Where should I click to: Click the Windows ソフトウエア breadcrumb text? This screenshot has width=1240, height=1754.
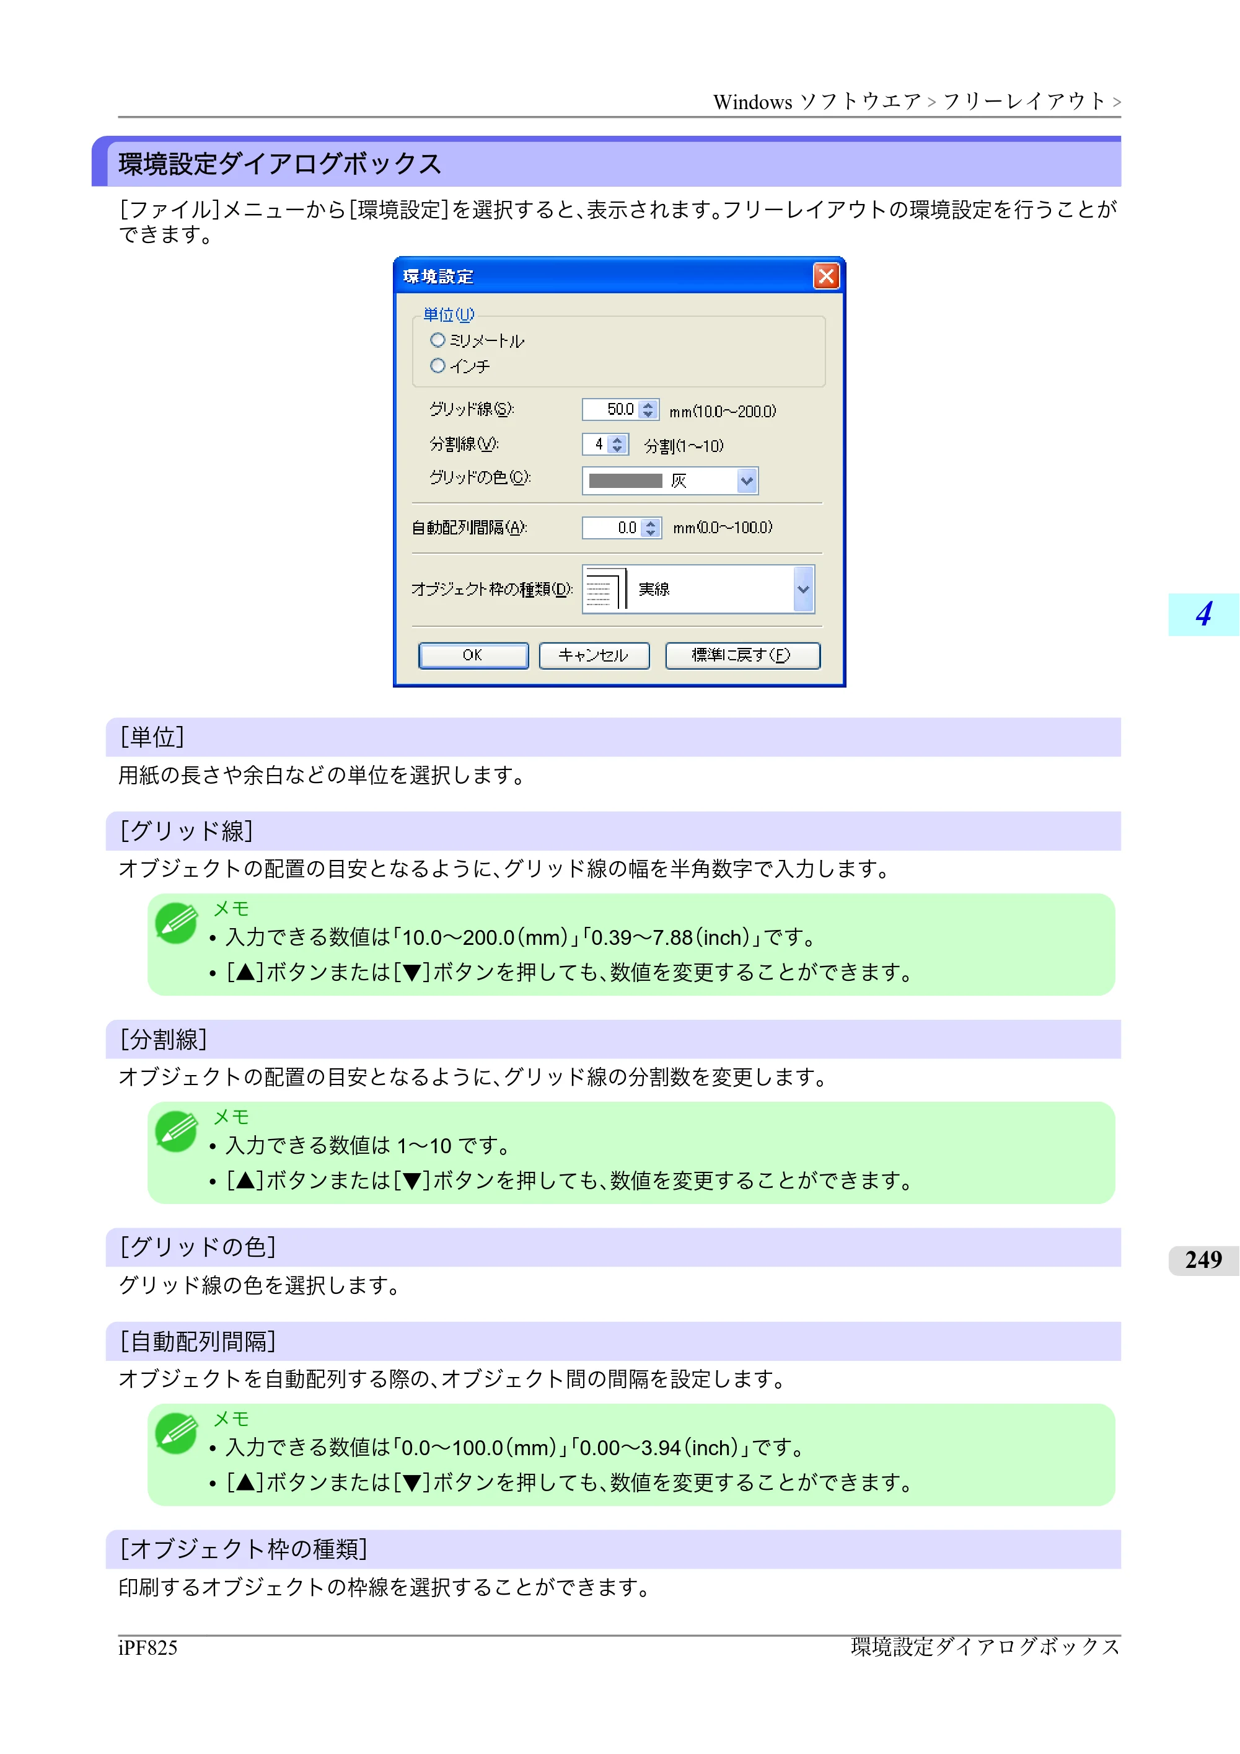[817, 102]
